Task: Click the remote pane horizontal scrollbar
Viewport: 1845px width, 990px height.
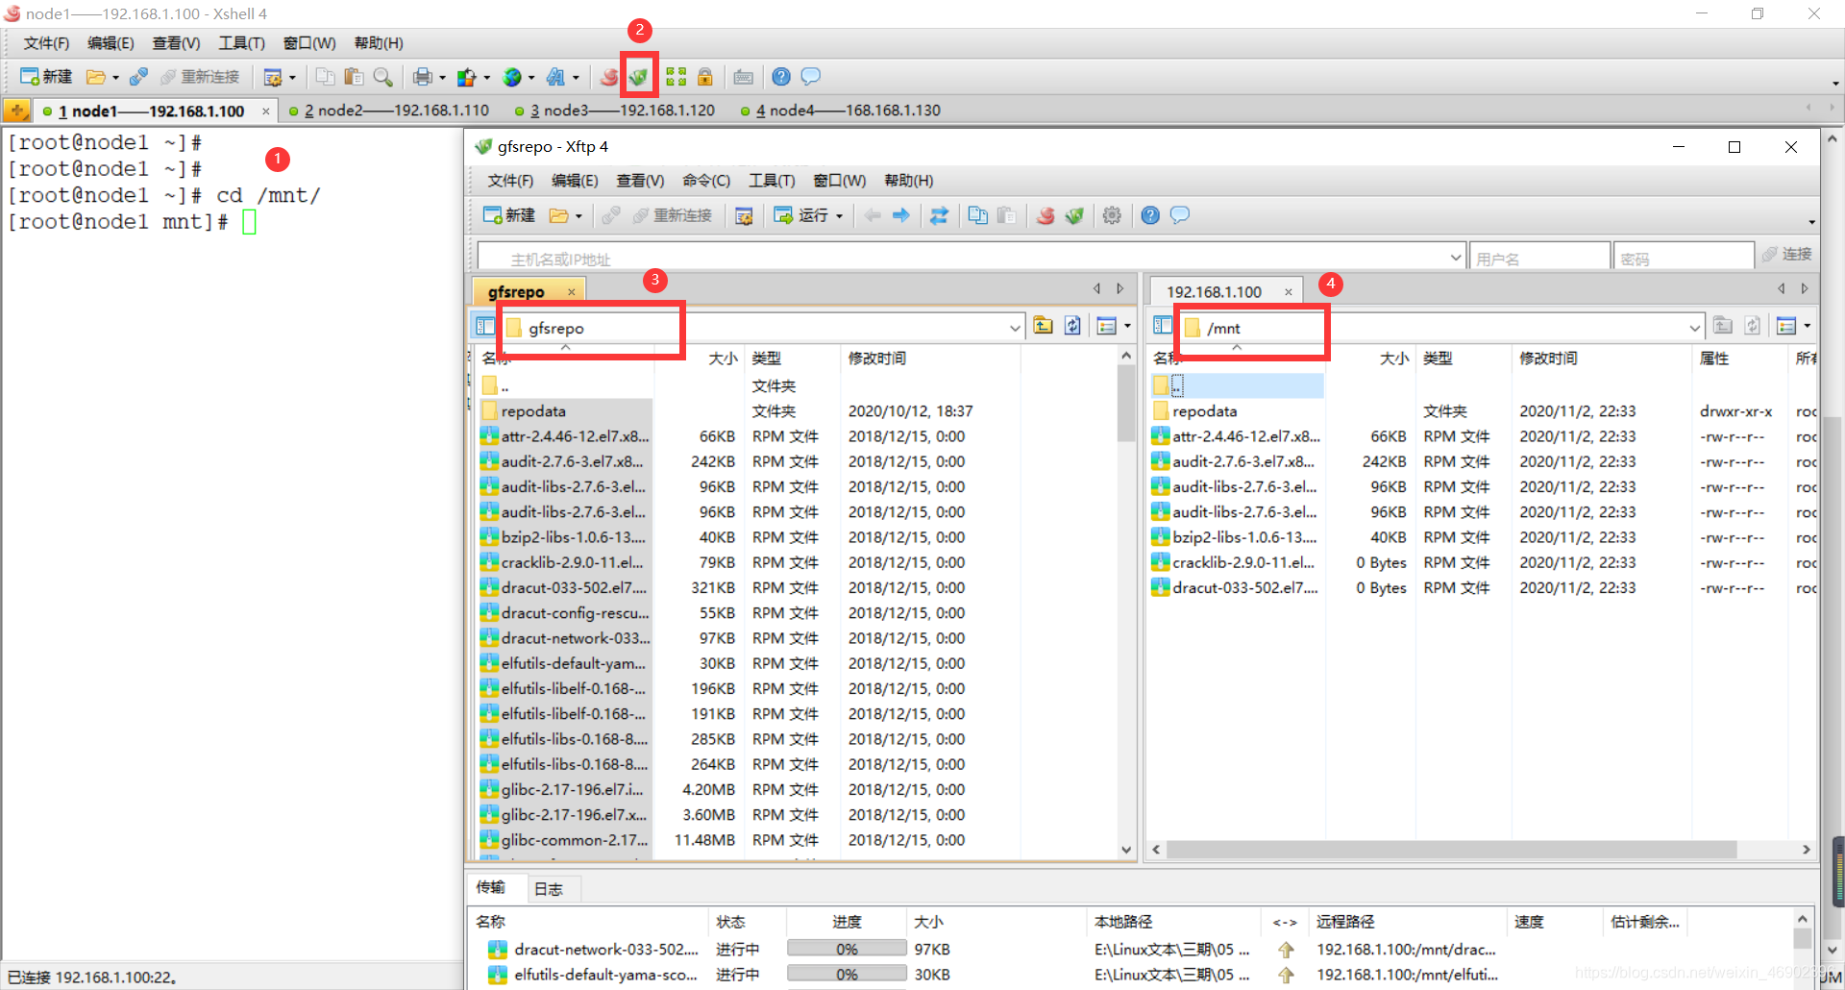Action: (x=1451, y=850)
